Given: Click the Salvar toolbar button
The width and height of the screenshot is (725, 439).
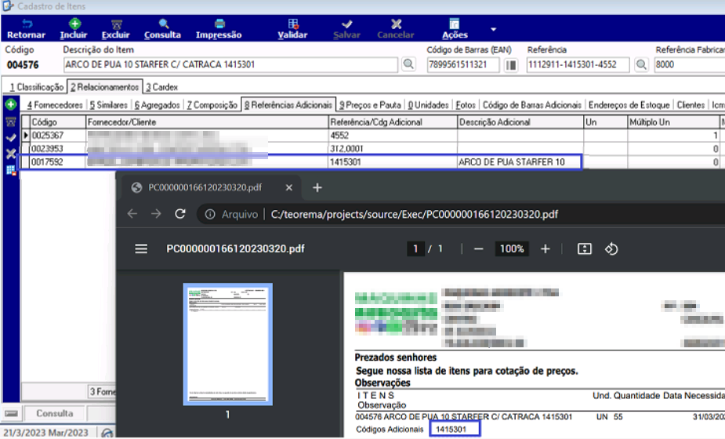Looking at the screenshot, I should click(x=346, y=29).
